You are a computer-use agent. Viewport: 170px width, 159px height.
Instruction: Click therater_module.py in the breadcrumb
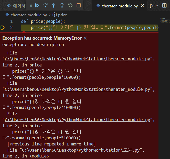click(x=29, y=15)
